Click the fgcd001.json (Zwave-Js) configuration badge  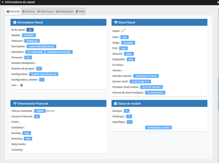pyautogui.click(x=44, y=74)
